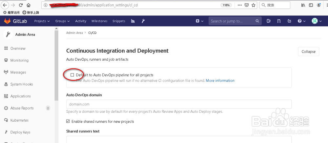Click CI/CD breadcrumb link
The width and height of the screenshot is (328, 143).
[x=92, y=33]
